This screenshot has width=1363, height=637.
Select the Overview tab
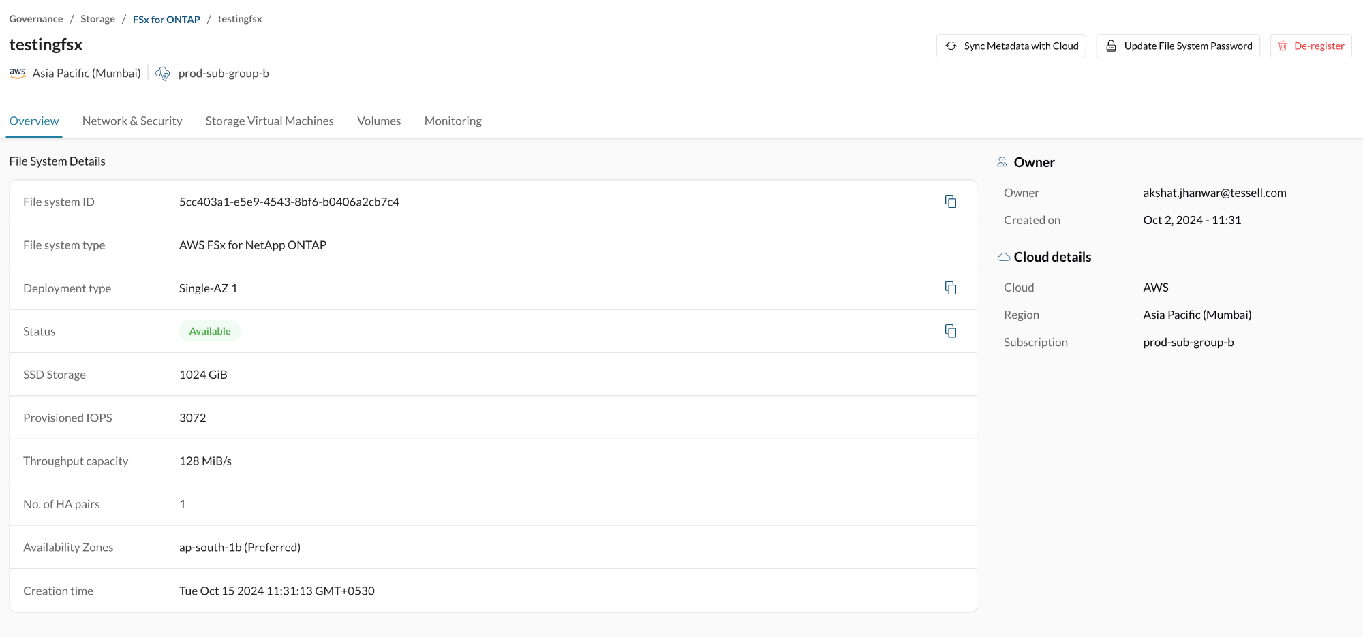tap(34, 121)
